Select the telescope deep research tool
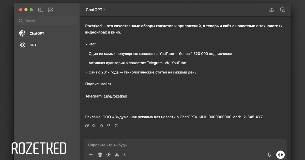Viewport: 305px width, 160px height. (109, 155)
